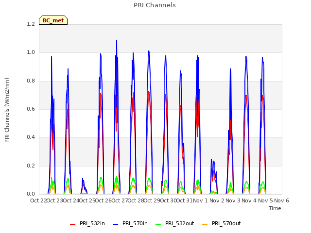Click the PRI Channels chart title

(155, 5)
